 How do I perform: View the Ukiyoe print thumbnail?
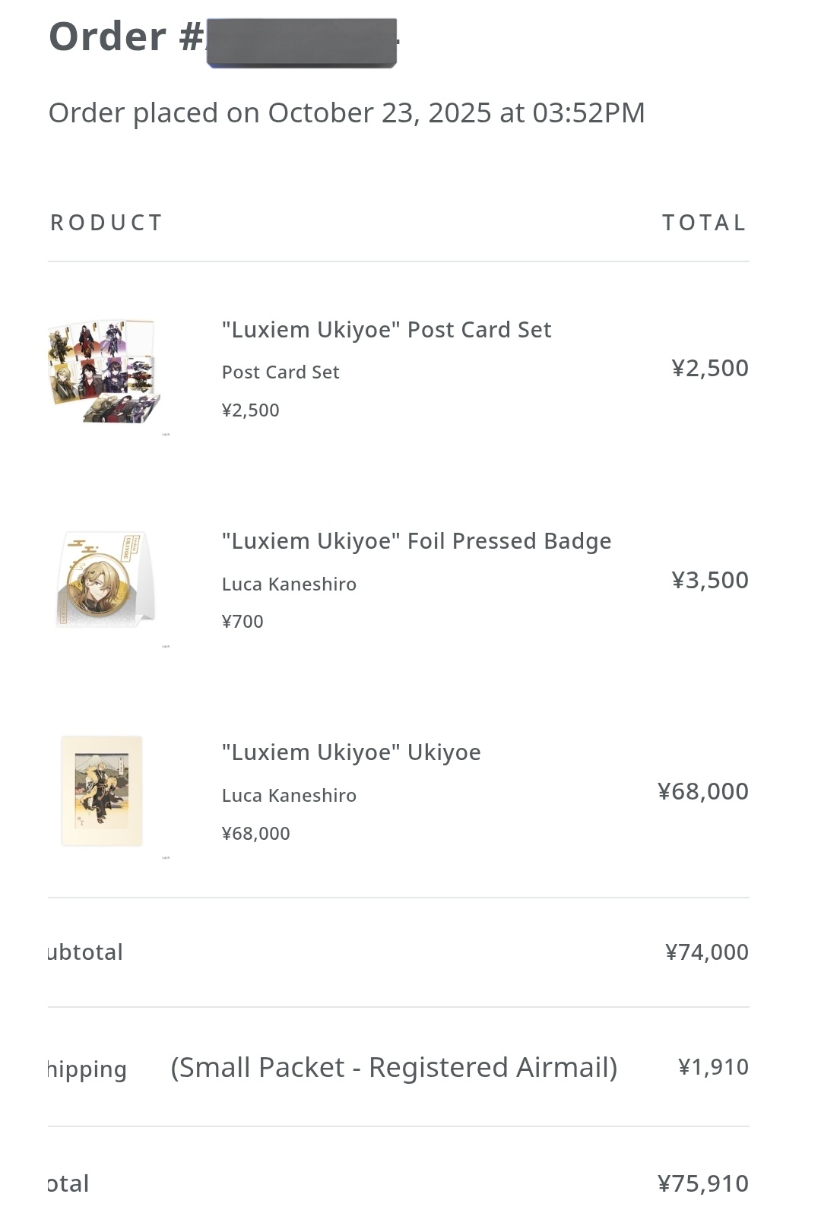[102, 790]
